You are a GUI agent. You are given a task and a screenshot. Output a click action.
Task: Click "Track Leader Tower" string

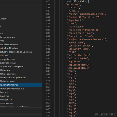[x=80, y=33]
